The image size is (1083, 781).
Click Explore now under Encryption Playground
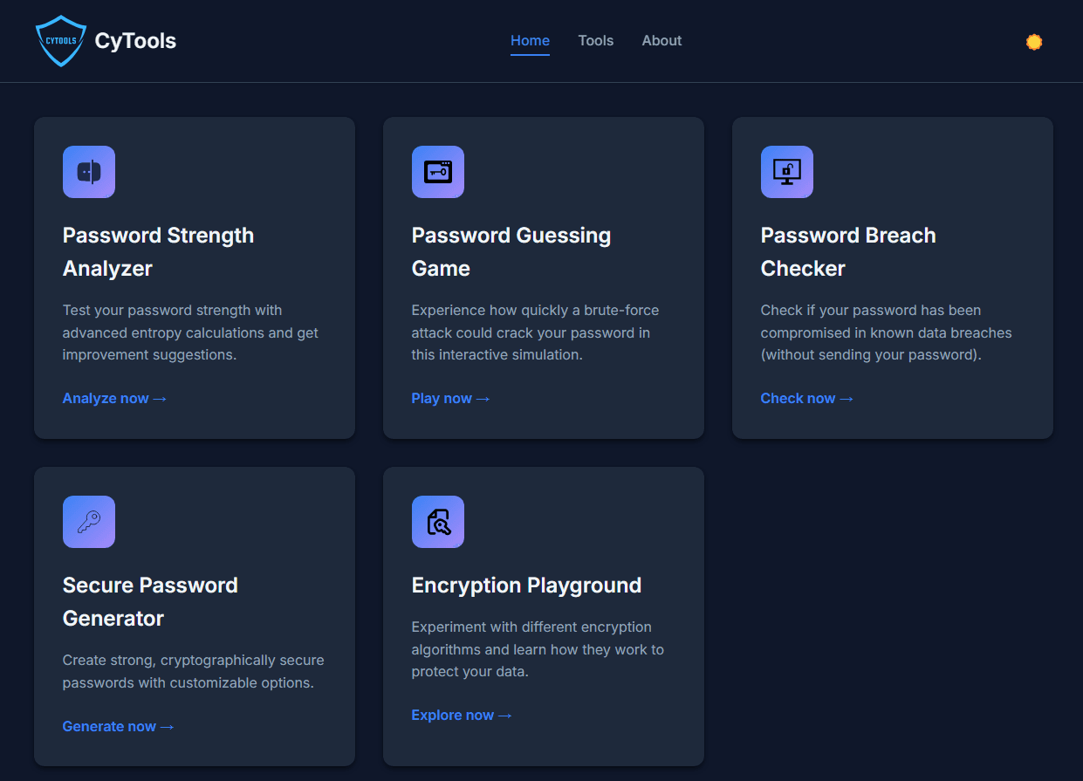pyautogui.click(x=462, y=715)
